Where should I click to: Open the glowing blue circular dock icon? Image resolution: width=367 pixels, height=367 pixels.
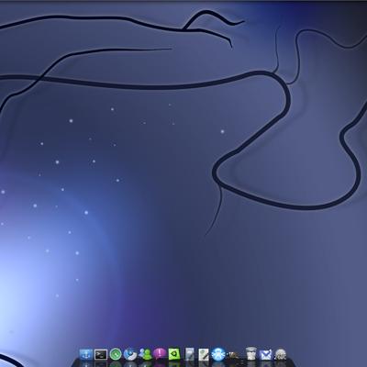pyautogui.click(x=218, y=354)
